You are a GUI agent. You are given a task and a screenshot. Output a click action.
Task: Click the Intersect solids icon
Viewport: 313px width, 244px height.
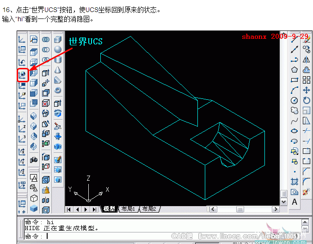coord(46,60)
